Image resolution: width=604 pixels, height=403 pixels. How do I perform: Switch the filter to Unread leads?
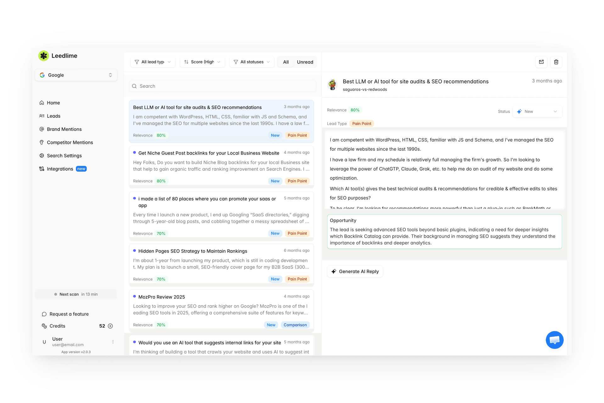[x=305, y=62]
